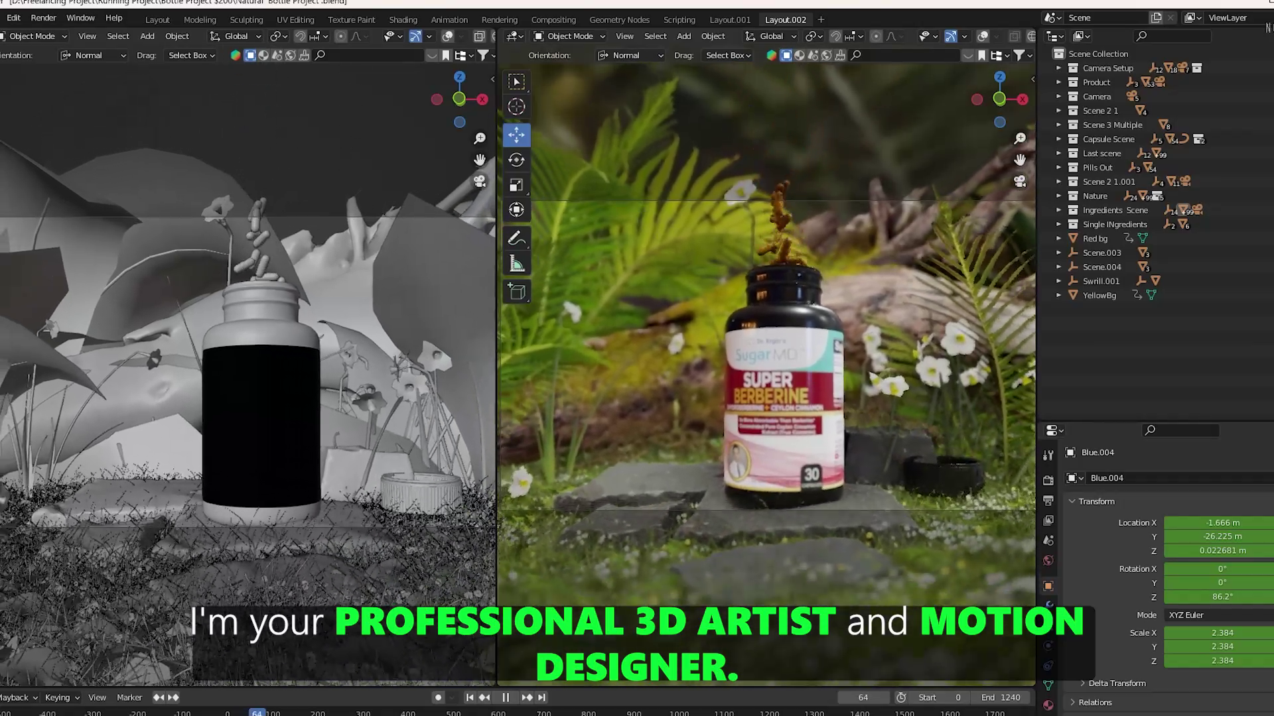The image size is (1274, 716).
Task: Activate the Cursor tool
Action: 516,106
